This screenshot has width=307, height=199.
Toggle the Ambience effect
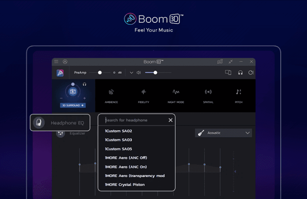(x=111, y=96)
